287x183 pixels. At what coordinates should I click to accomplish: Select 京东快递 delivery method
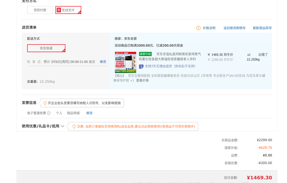click(x=46, y=48)
